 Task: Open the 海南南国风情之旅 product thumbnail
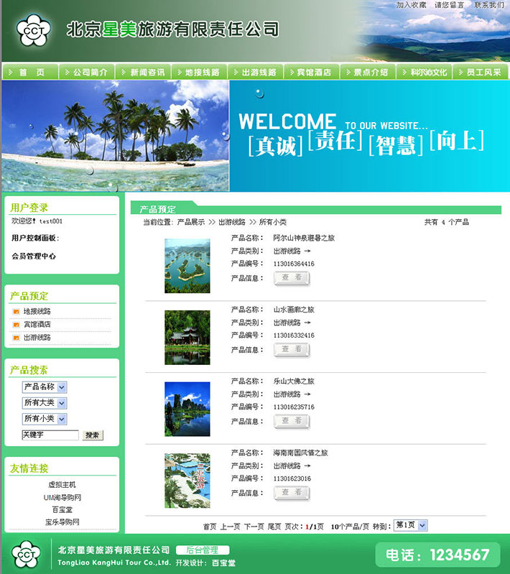point(187,481)
